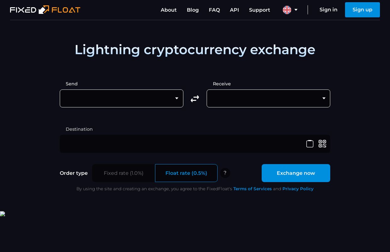390x252 pixels.
Task: Open the Send currency dropdown
Action: tap(121, 98)
